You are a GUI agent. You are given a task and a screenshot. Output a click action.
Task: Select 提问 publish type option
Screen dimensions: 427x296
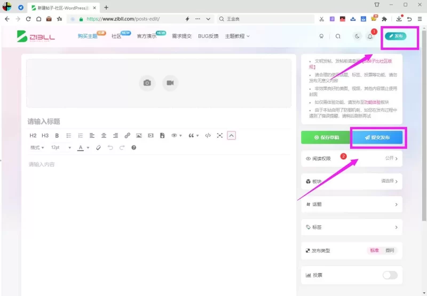[x=390, y=250]
